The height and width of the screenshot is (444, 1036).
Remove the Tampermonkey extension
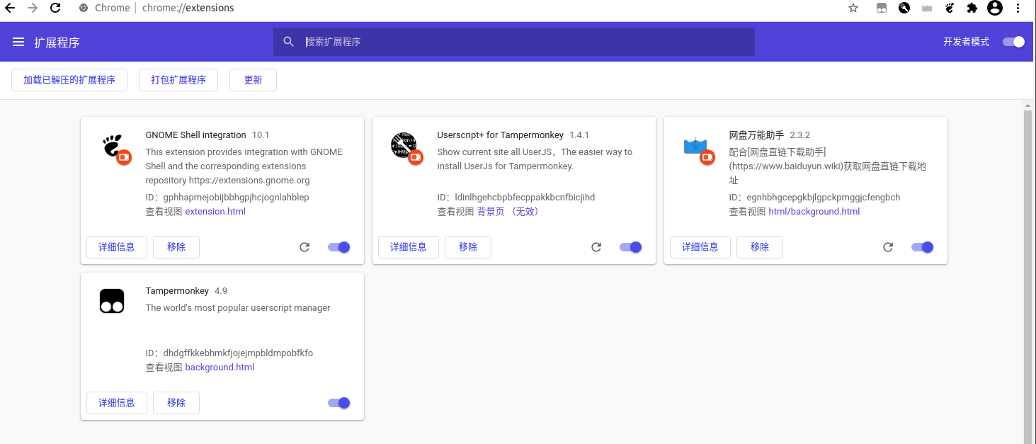pos(176,403)
